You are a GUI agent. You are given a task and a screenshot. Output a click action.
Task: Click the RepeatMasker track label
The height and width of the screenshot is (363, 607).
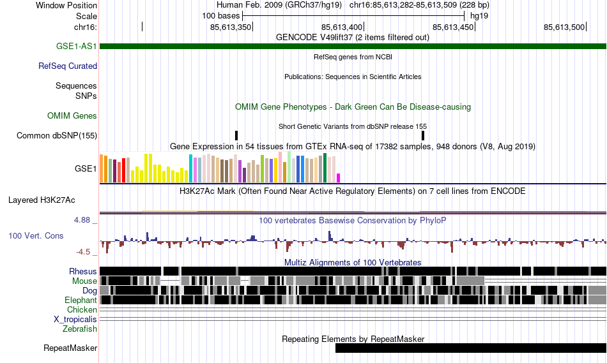70,348
